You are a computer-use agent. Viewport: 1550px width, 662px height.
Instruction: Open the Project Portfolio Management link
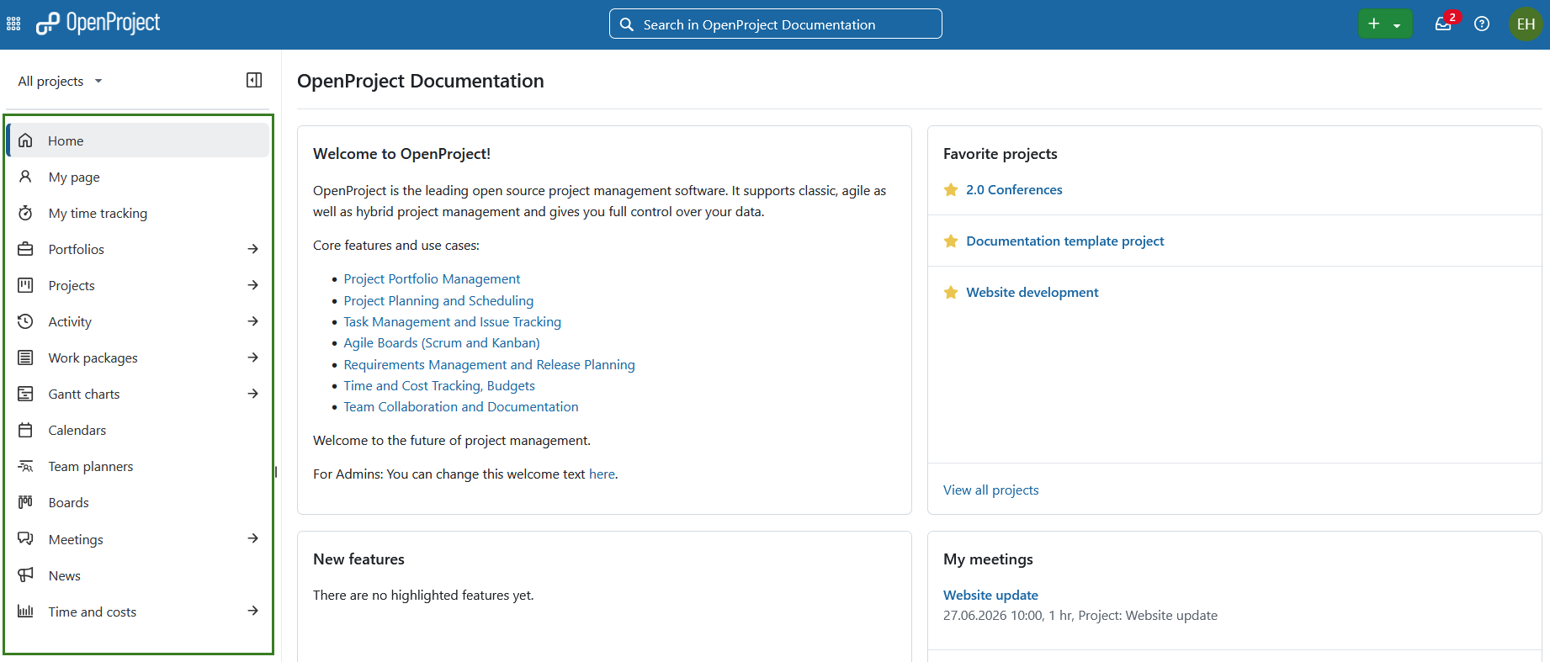coord(432,279)
